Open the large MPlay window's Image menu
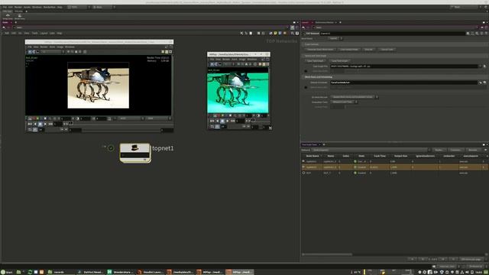This screenshot has width=489, height=275. click(60, 47)
